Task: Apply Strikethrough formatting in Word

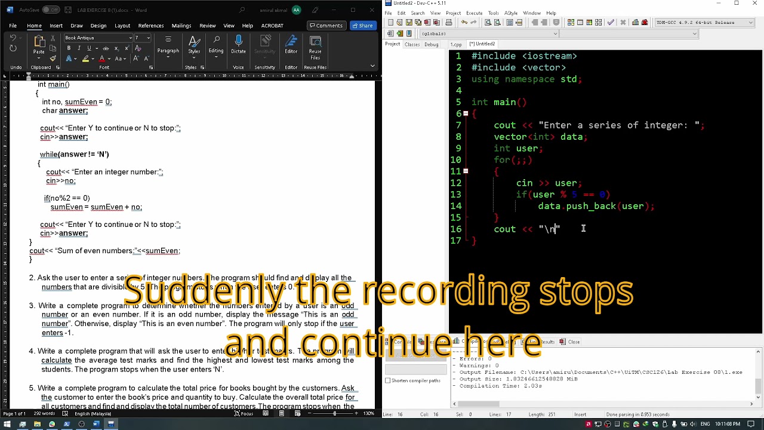Action: (104, 48)
